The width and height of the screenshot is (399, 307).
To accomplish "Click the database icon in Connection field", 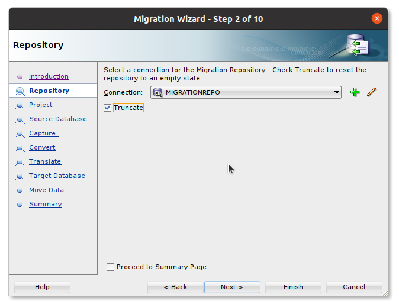I will click(x=158, y=92).
